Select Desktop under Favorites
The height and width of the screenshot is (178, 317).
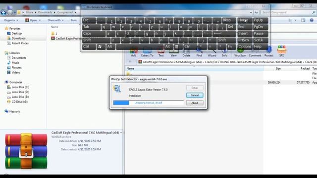tap(16, 33)
